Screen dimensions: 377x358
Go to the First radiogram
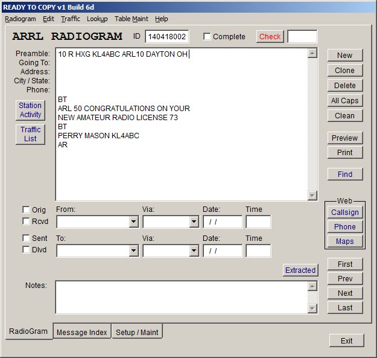point(345,264)
